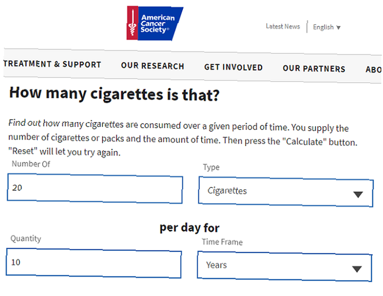
Task: Open the Our Partners menu
Action: [x=314, y=69]
